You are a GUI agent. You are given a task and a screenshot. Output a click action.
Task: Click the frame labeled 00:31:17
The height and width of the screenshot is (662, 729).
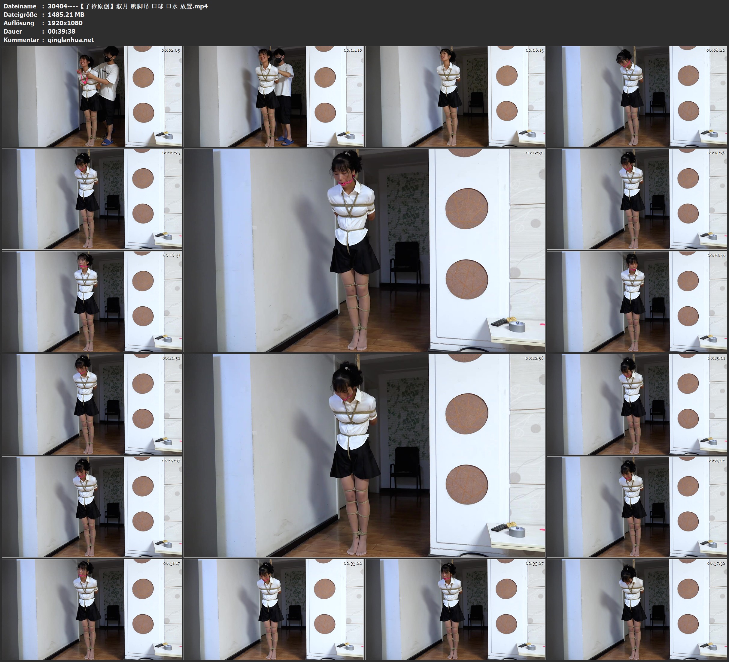92,609
